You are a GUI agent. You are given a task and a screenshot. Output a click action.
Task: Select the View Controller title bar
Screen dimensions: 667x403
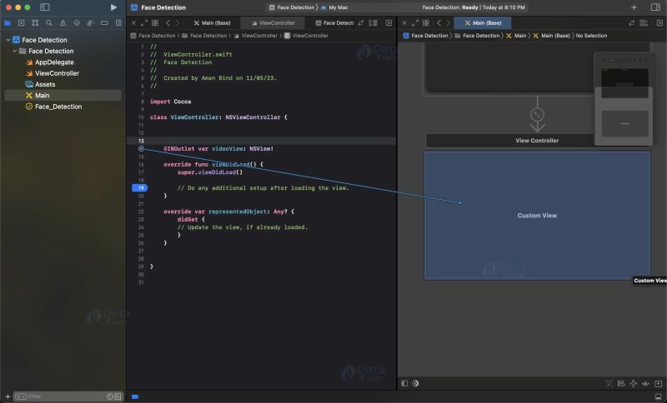(x=537, y=141)
